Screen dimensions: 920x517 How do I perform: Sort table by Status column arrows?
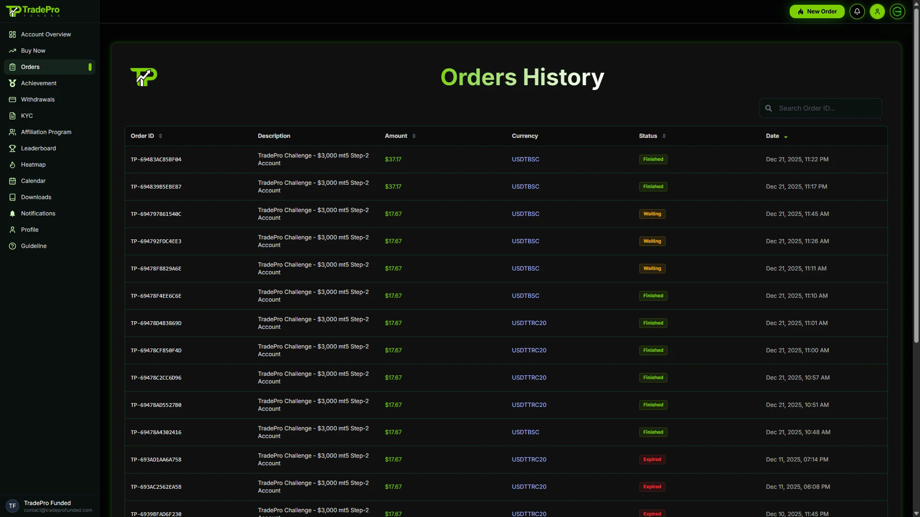pos(664,136)
